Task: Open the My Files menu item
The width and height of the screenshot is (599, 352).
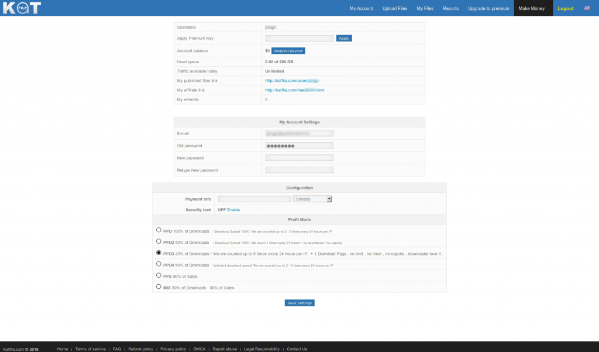Action: pyautogui.click(x=425, y=9)
